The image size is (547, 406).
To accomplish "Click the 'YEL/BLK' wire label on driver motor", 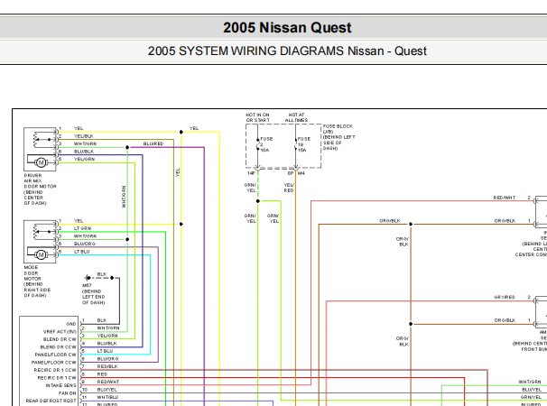I will 84,136.
